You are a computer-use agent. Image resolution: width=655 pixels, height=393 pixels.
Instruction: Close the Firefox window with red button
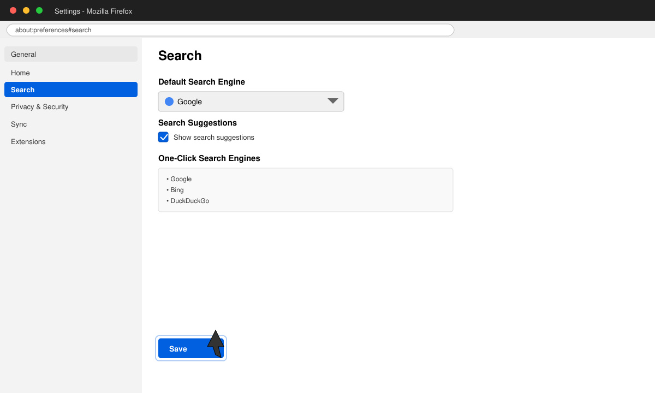13,10
